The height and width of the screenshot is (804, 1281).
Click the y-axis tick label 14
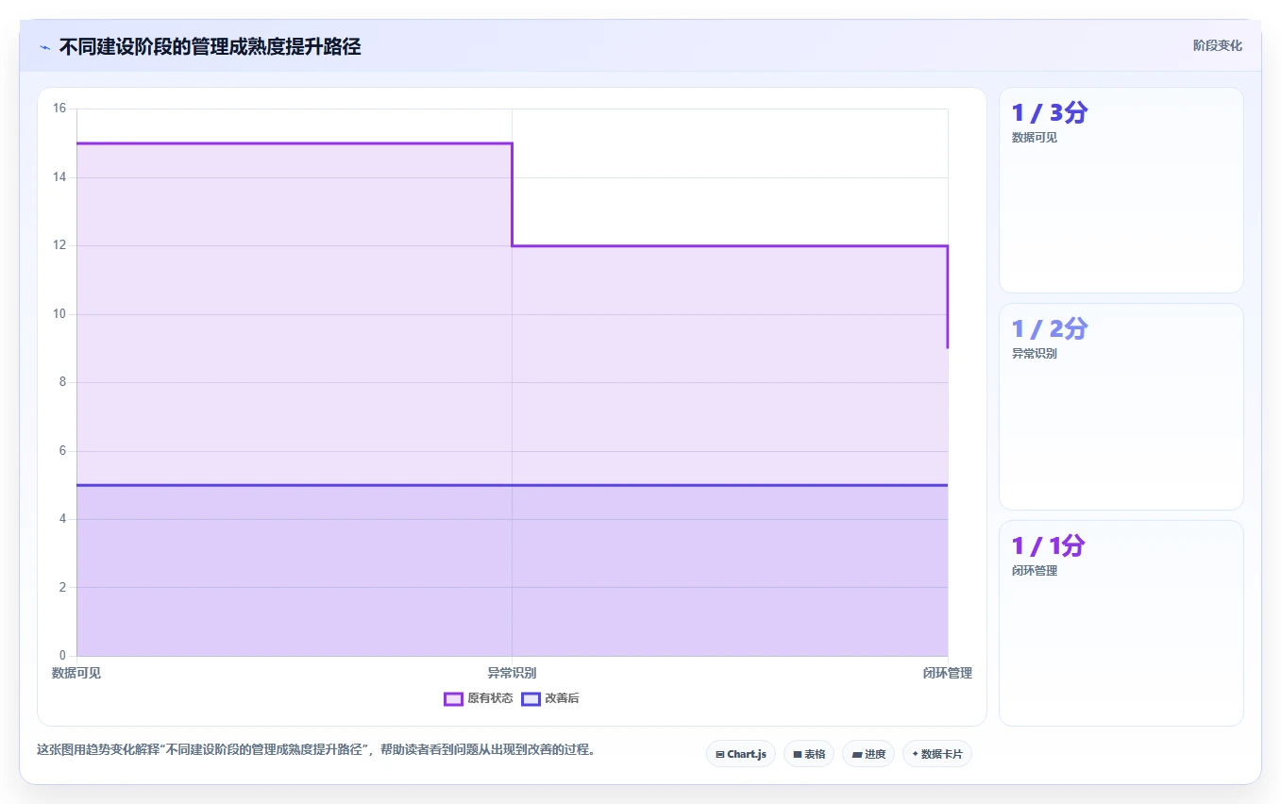pyautogui.click(x=59, y=177)
